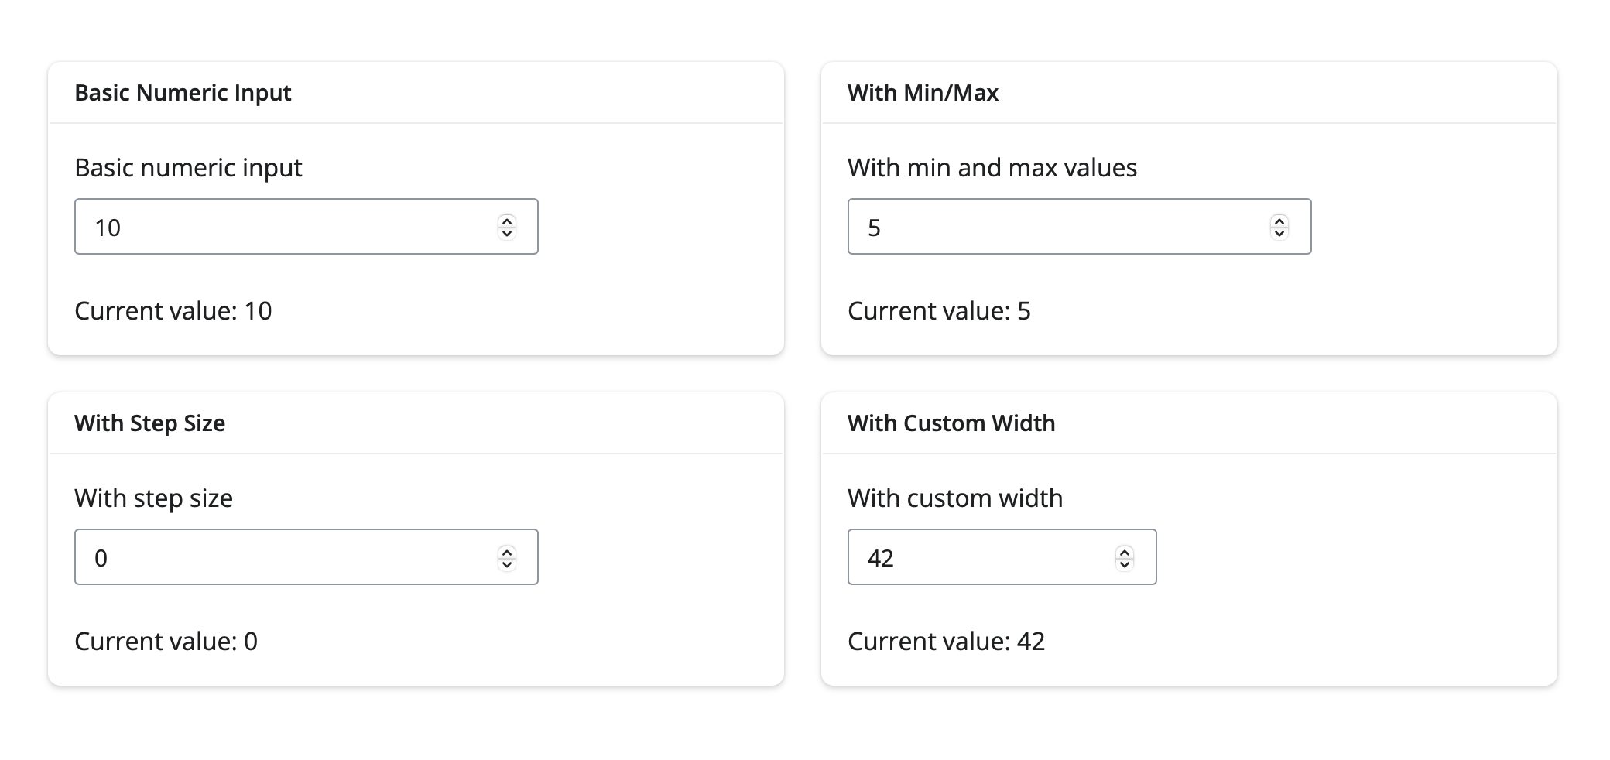Increase the min and max values field
Viewport: 1610px width, 760px height.
point(1279,221)
